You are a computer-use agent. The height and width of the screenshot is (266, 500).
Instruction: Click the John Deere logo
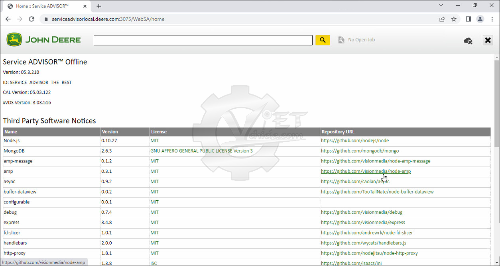(x=43, y=40)
